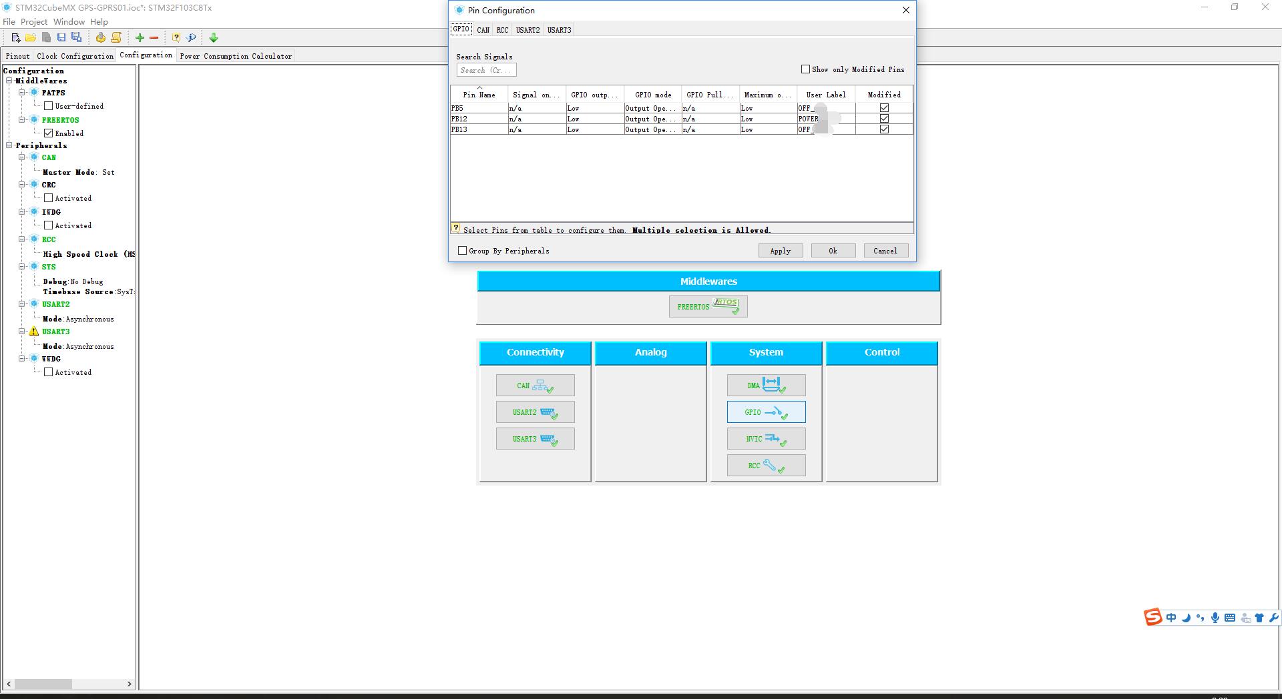
Task: Click the moon icon in the input toolbar
Action: [1186, 618]
